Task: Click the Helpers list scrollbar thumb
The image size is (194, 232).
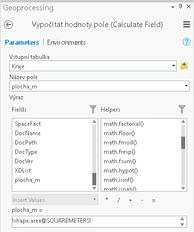Action: [x=183, y=143]
